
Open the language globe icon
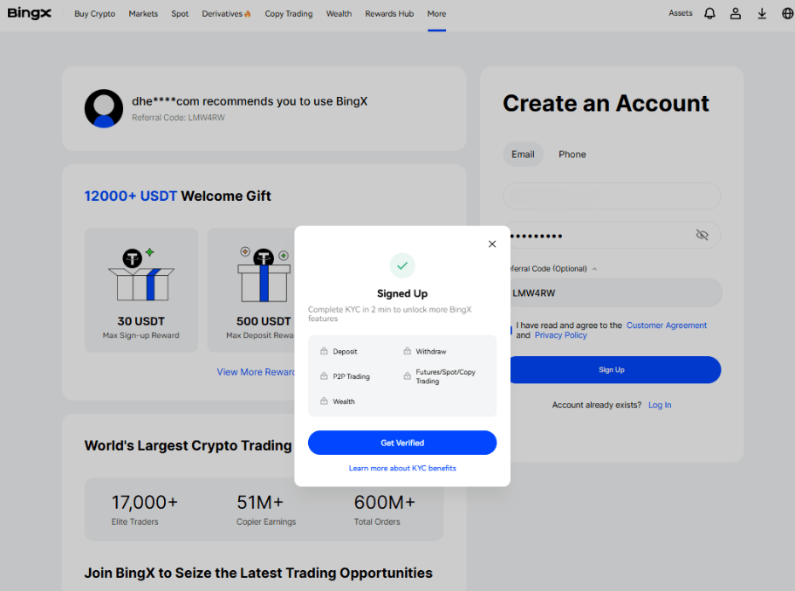(x=787, y=14)
